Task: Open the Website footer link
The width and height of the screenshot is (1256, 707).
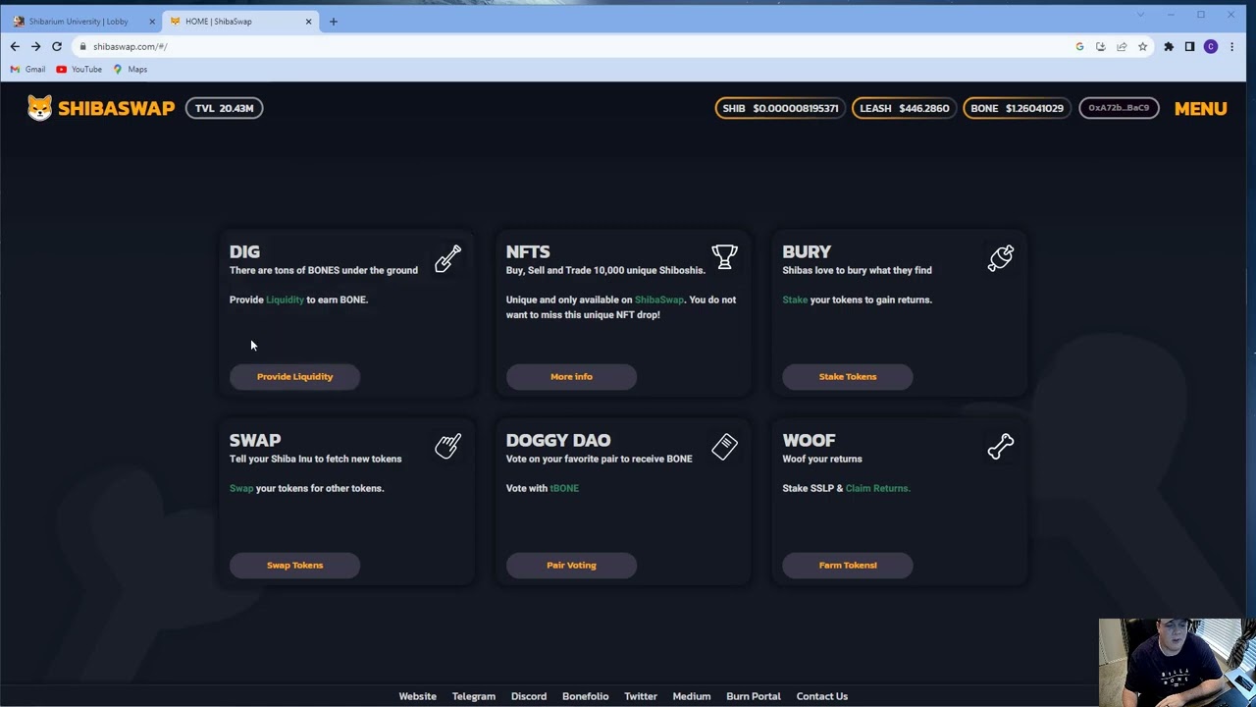Action: 417,696
